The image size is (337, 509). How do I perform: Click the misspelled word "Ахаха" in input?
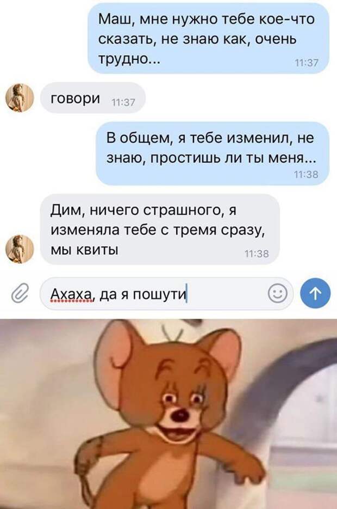[x=72, y=294]
